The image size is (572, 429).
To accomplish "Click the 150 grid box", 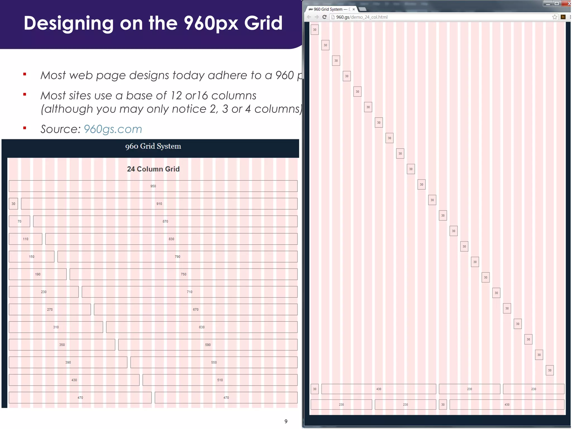I will [x=32, y=256].
